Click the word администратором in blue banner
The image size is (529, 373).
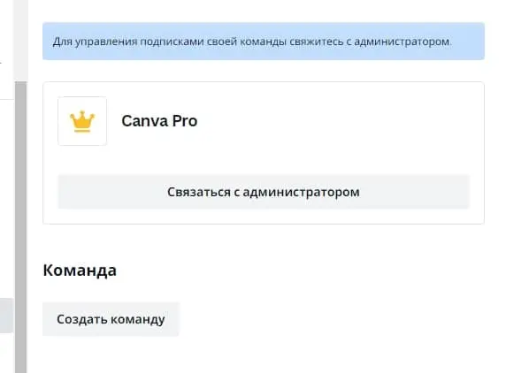point(402,42)
